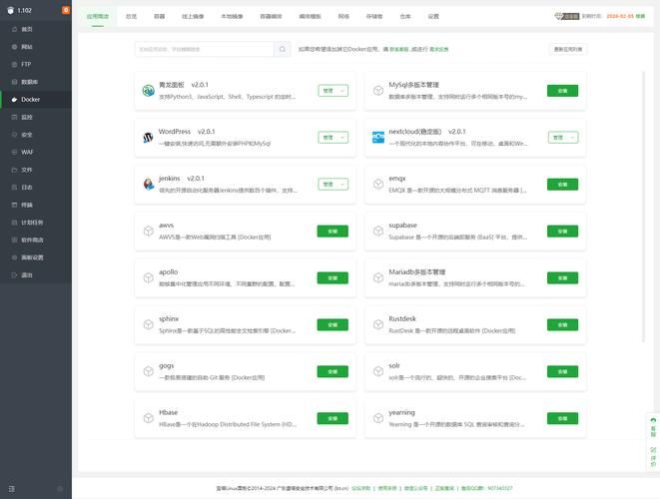Switch to the 容器 containers tab
This screenshot has width=660, height=499.
pos(159,16)
